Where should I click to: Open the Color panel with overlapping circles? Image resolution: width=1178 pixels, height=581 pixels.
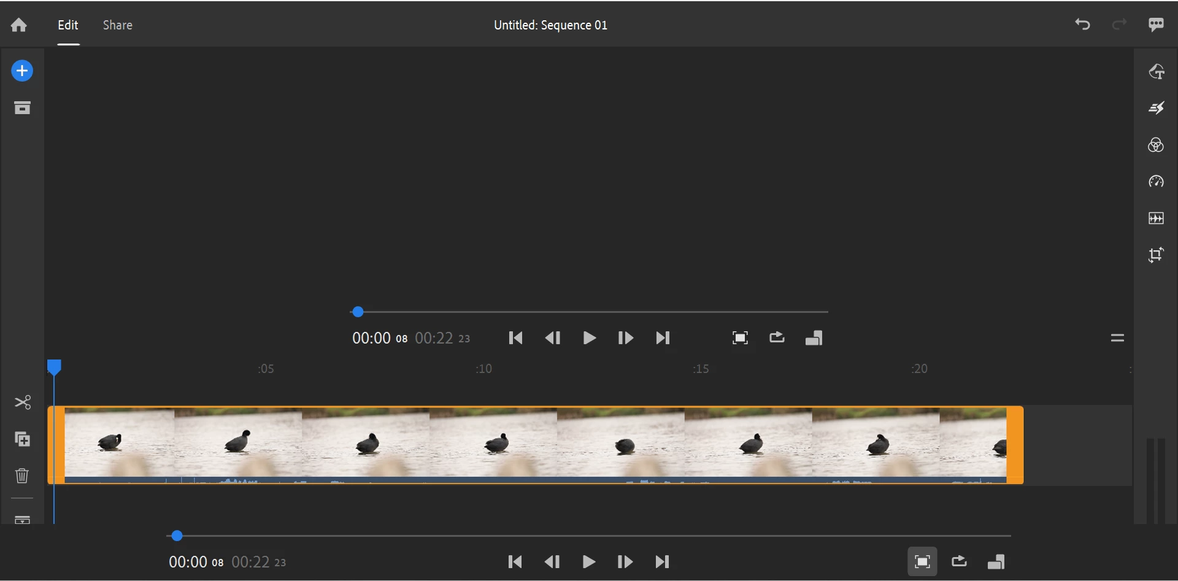1156,145
